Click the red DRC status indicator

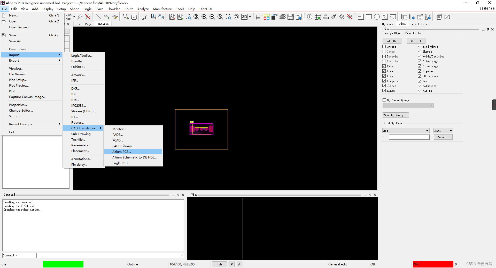(433, 264)
